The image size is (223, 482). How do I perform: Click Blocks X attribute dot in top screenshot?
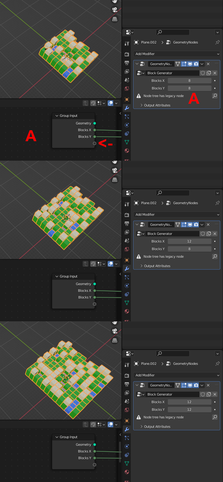tap(215, 81)
